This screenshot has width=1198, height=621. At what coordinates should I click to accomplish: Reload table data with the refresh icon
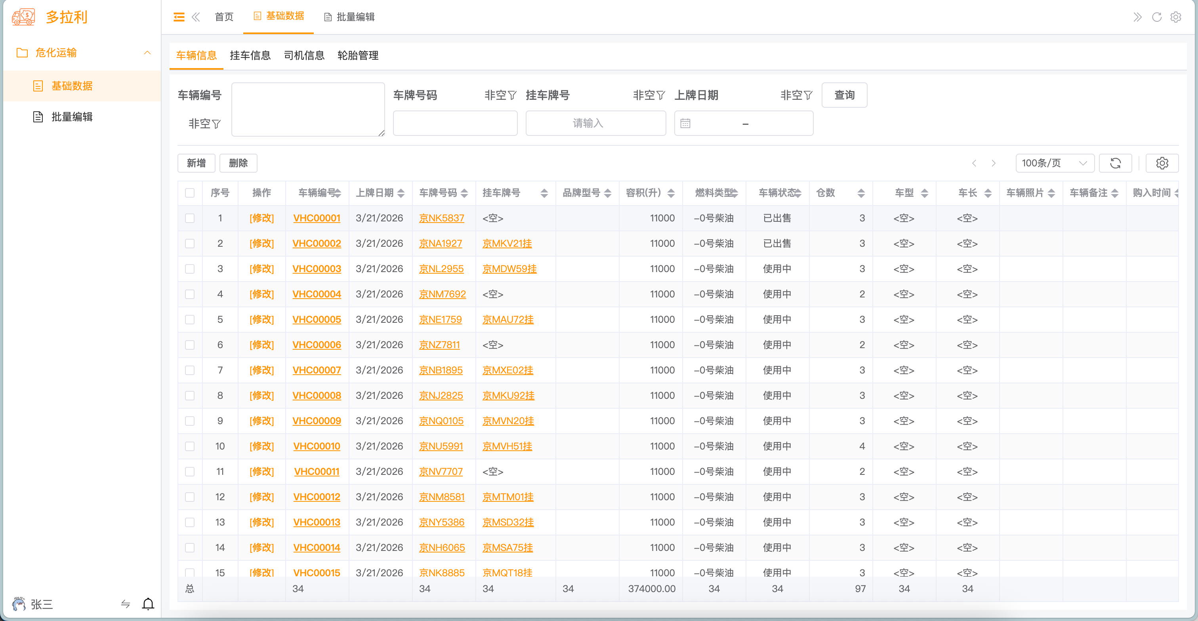(x=1115, y=163)
